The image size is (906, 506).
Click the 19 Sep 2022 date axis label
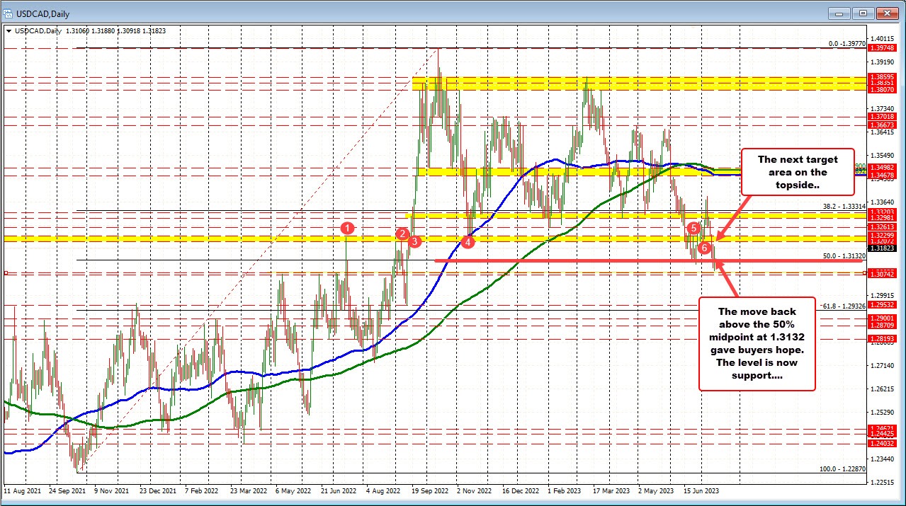[431, 489]
